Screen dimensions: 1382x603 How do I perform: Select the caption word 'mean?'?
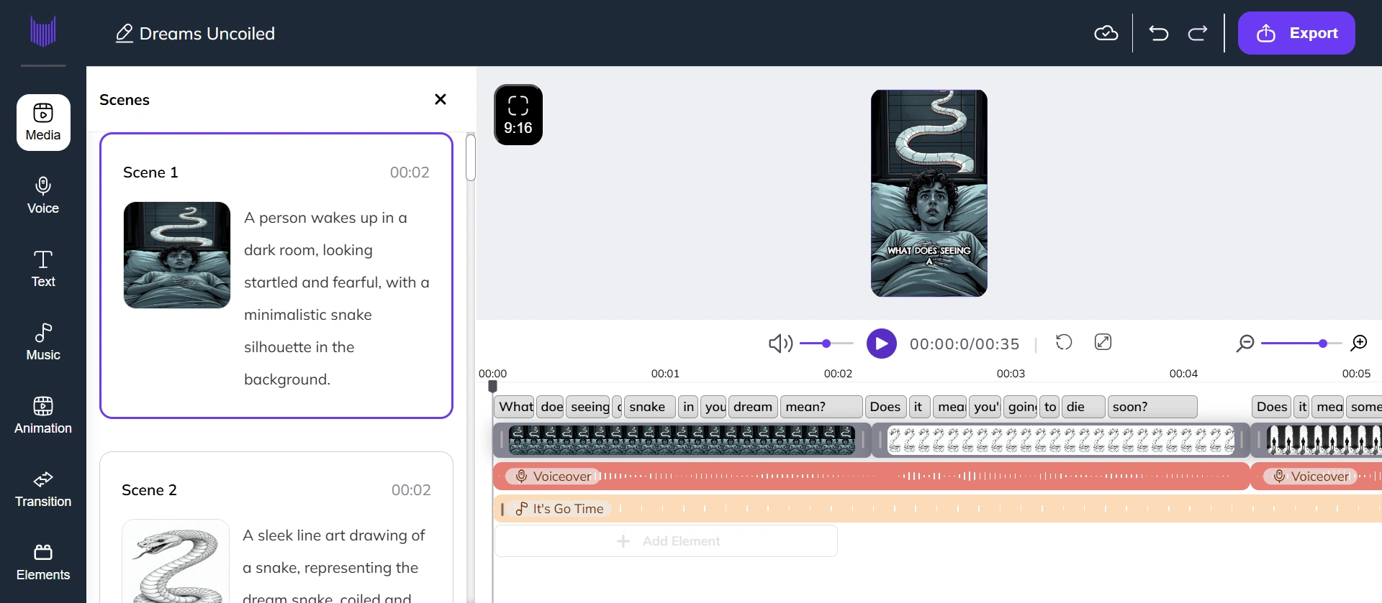click(821, 407)
